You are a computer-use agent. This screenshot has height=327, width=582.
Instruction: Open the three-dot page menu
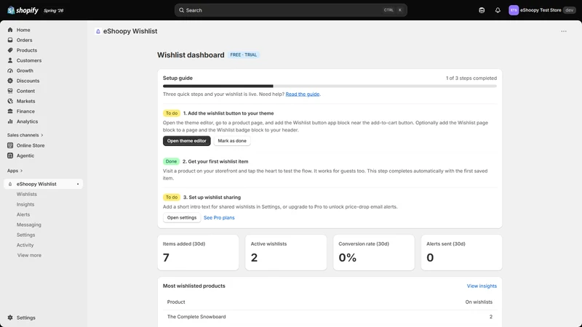[564, 31]
